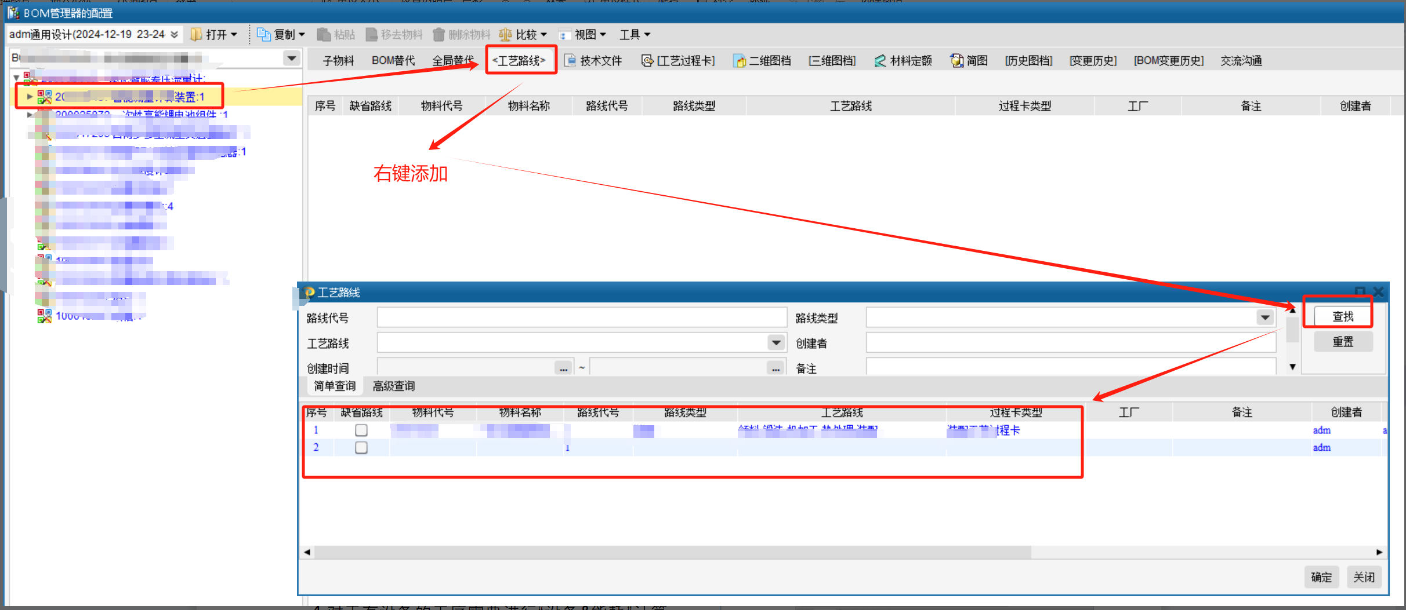This screenshot has width=1406, height=610.
Task: Open 二维图档 folder icon
Action: [740, 61]
